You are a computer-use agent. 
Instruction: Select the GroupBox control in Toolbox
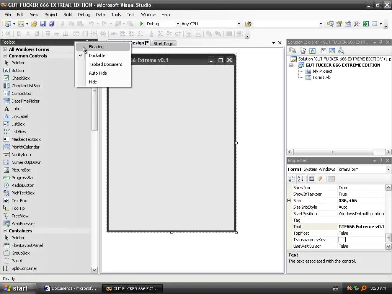[21, 253]
